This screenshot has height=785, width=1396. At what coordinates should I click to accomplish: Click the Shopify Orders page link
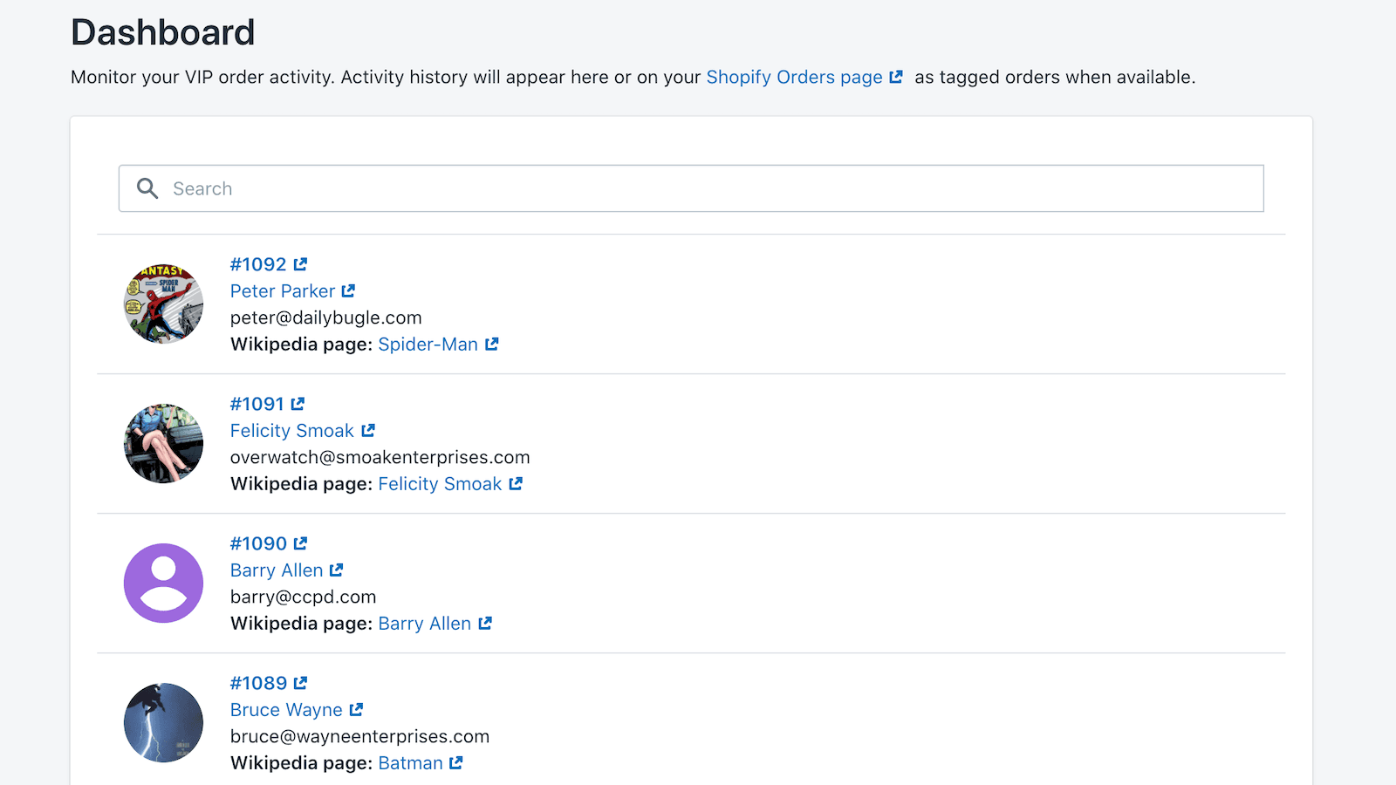click(x=793, y=77)
